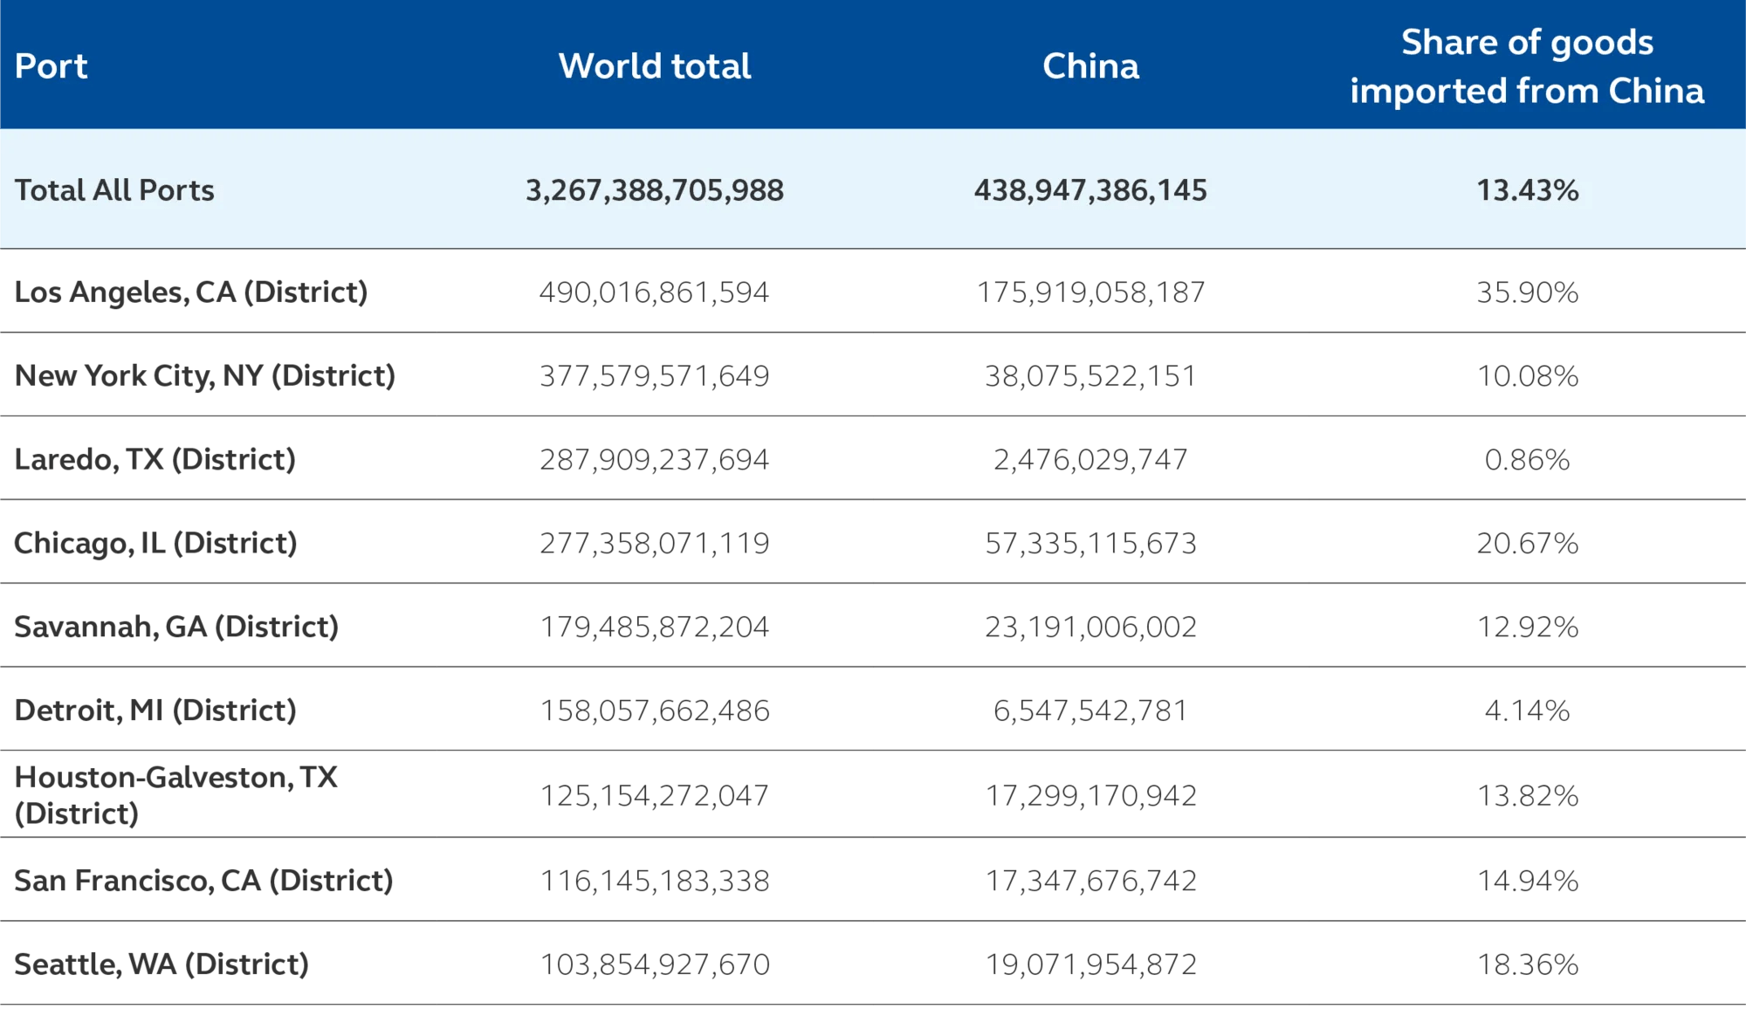Click the 'Port' column header
Screen dimensions: 1746x1009
(52, 66)
